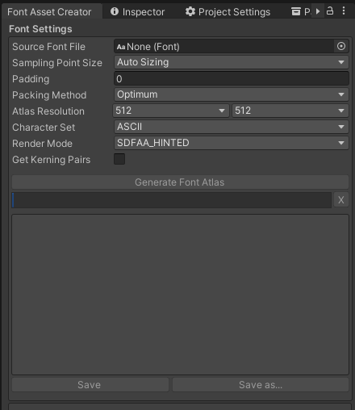
Task: Open the Atlas Resolution height dropdown
Action: tap(290, 111)
